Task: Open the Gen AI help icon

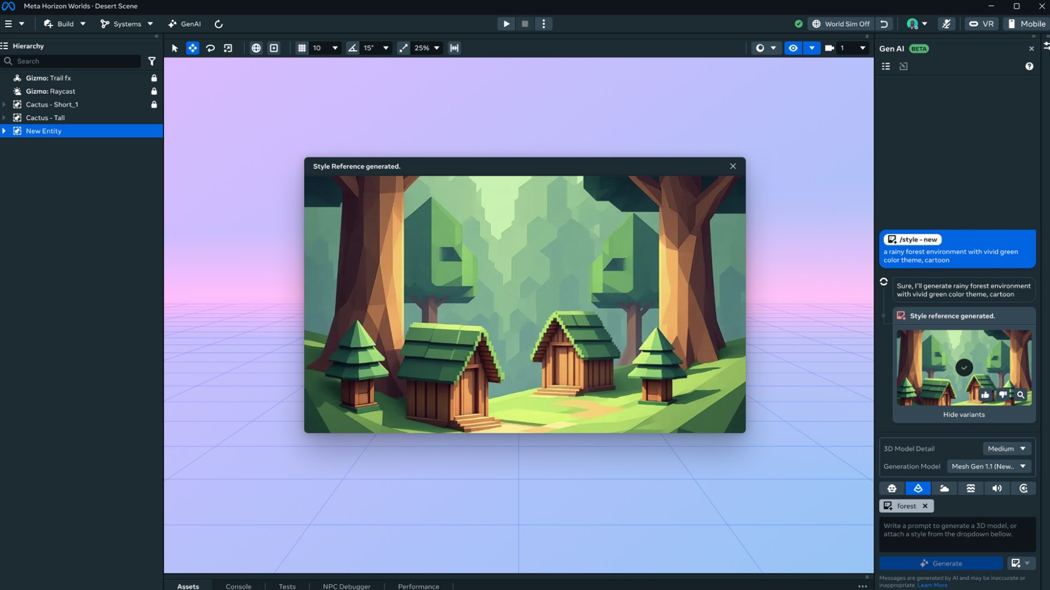Action: (1029, 66)
